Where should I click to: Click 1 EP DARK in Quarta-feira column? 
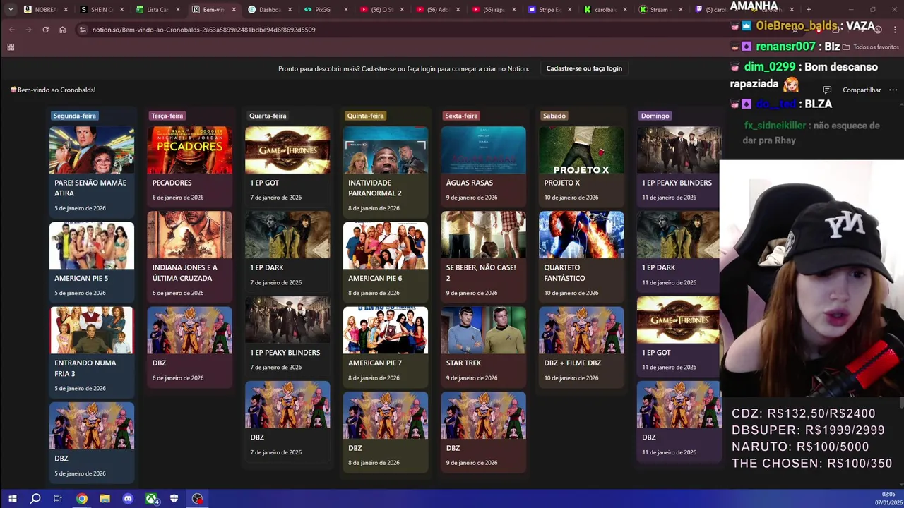266,267
